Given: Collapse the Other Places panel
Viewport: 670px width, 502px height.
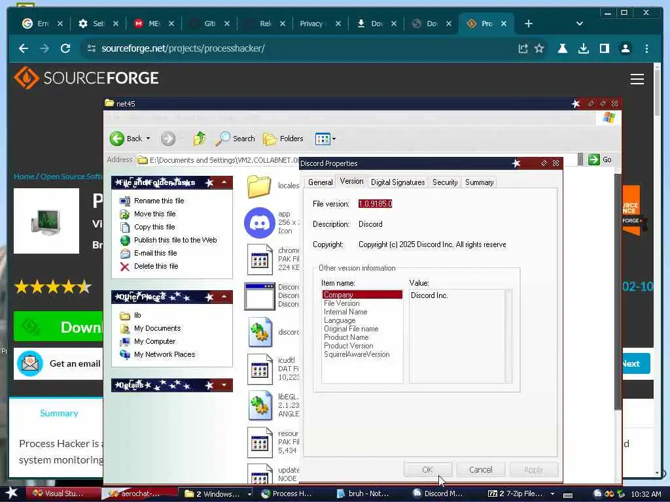Looking at the screenshot, I should pos(224,297).
